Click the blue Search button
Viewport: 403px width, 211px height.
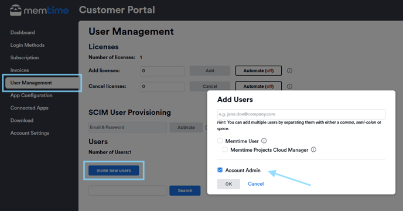(185, 190)
